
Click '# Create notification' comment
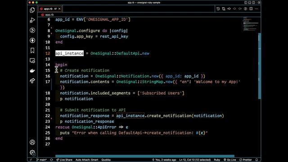85,71
